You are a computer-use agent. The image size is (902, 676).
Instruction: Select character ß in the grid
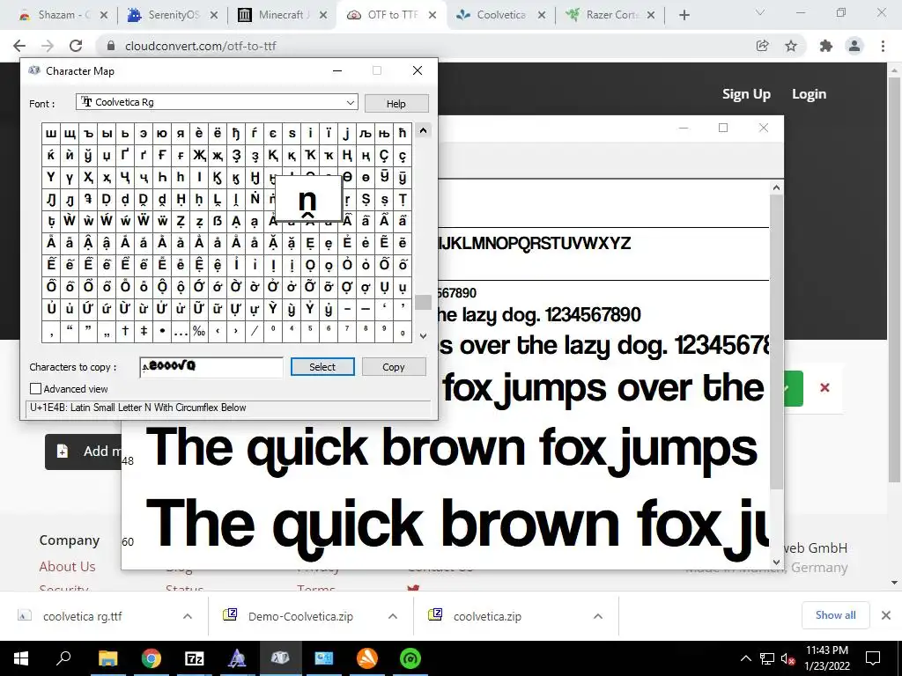pyautogui.click(x=218, y=221)
